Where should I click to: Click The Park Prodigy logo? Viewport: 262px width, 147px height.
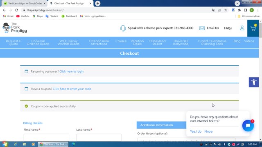(15, 28)
